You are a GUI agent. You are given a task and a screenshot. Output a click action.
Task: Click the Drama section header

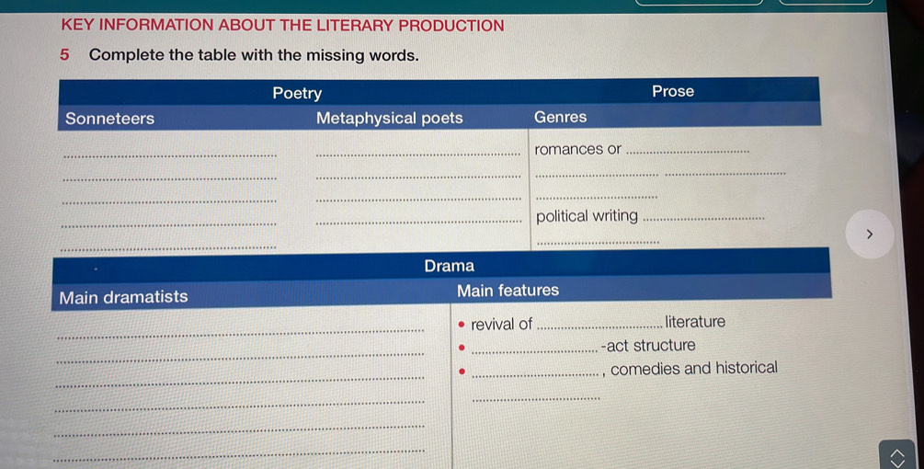(x=449, y=266)
